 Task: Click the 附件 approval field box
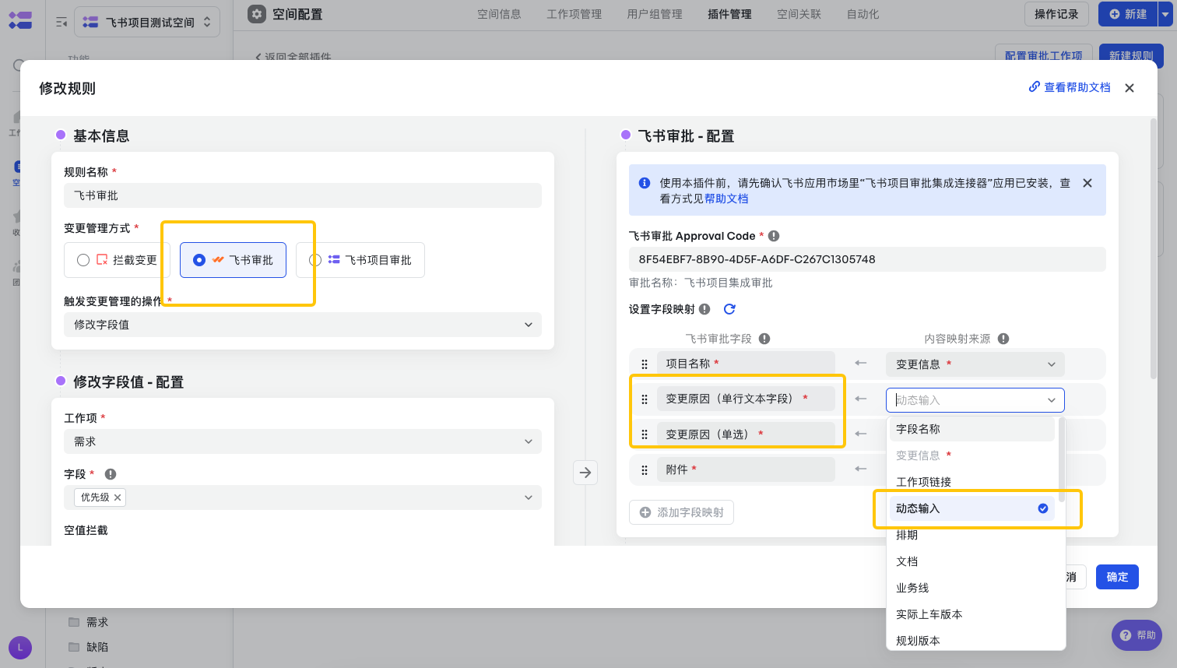(x=746, y=469)
